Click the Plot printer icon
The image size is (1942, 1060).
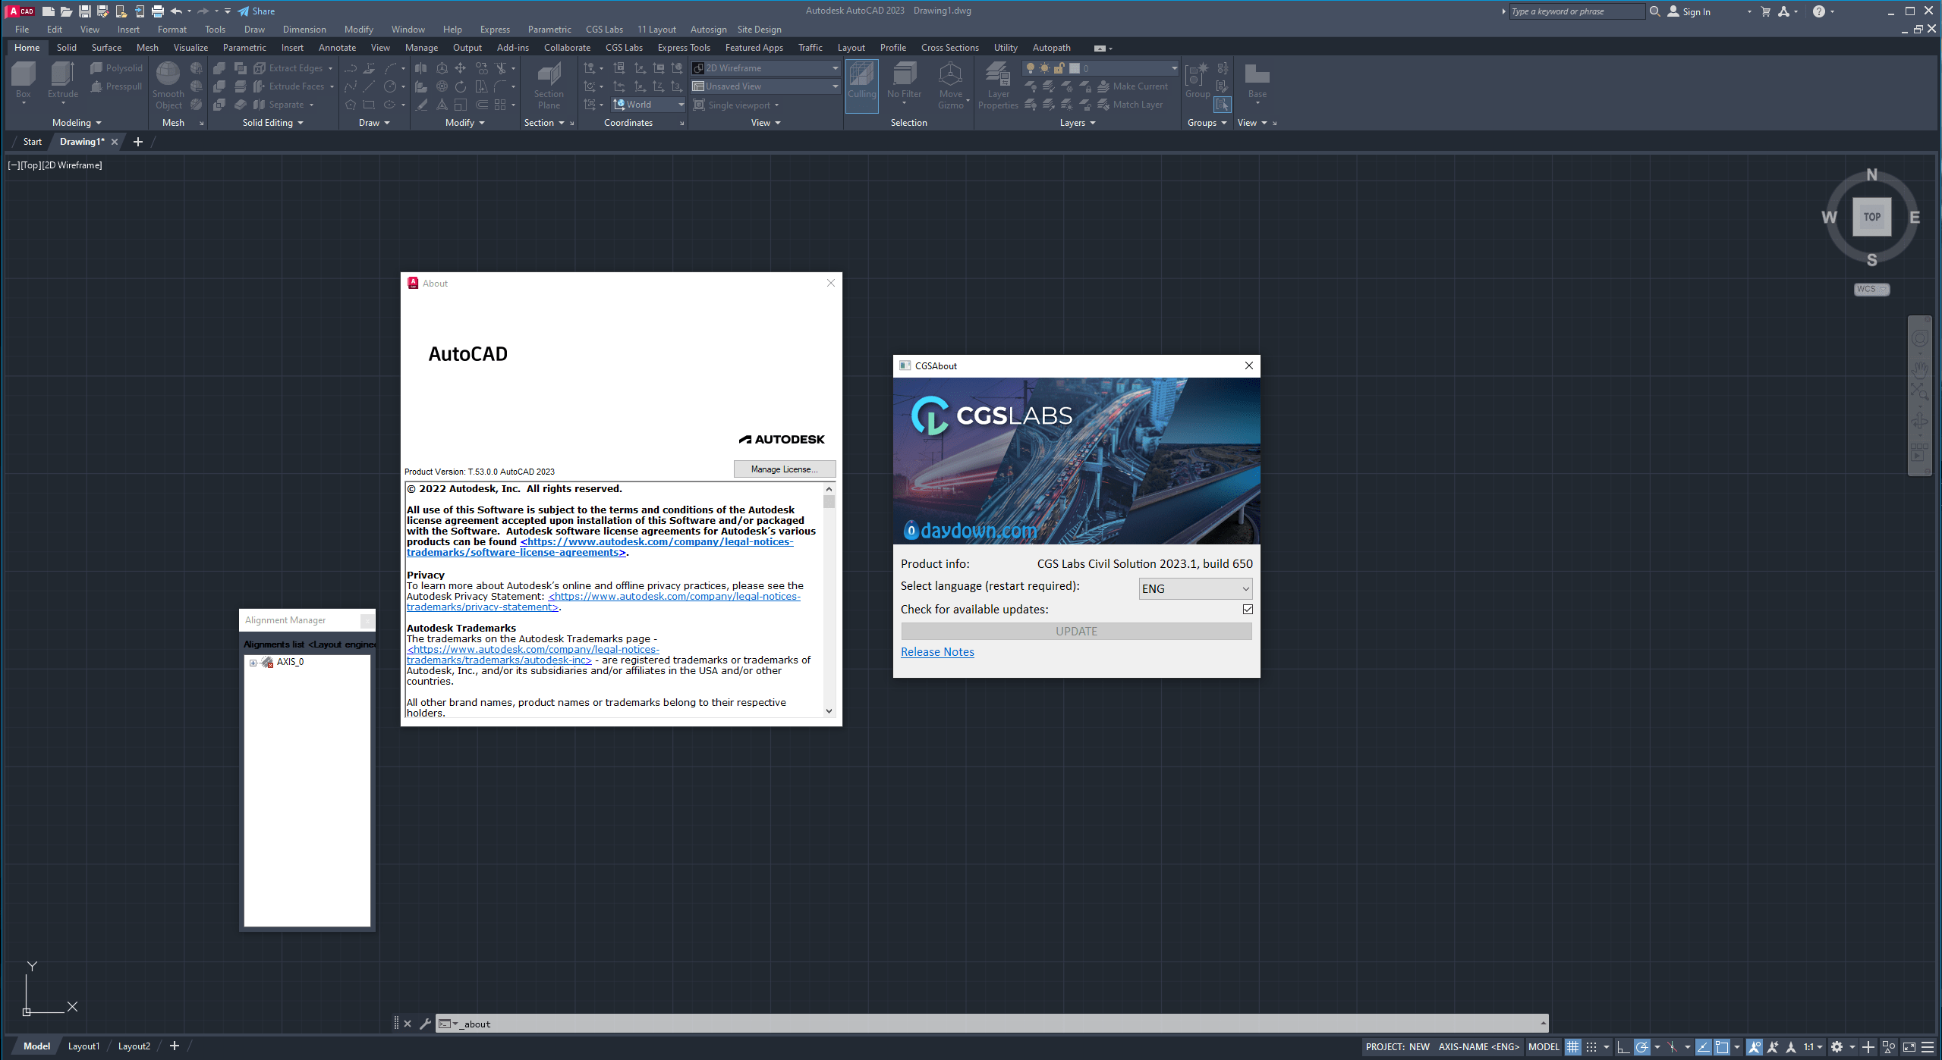pyautogui.click(x=157, y=11)
